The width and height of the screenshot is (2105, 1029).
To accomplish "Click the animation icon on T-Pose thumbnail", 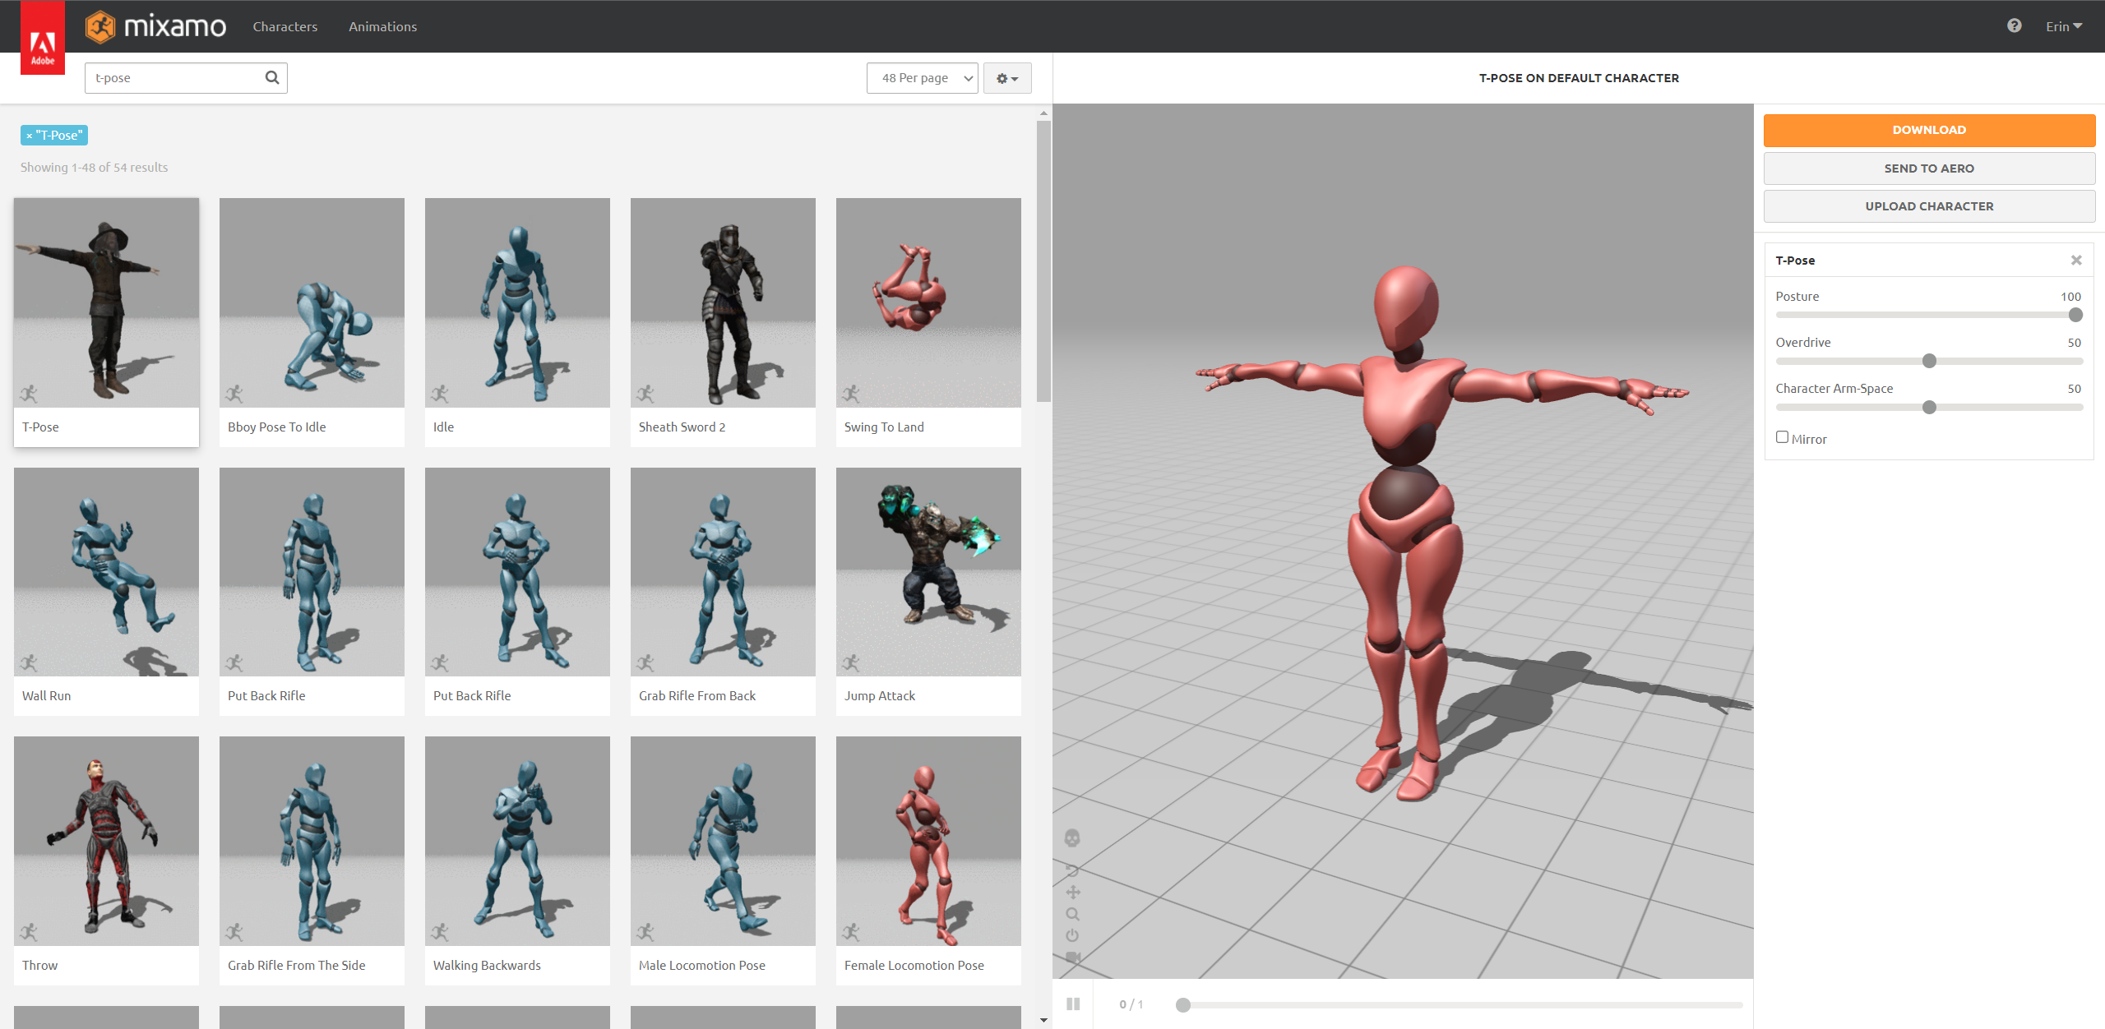I will coord(30,394).
